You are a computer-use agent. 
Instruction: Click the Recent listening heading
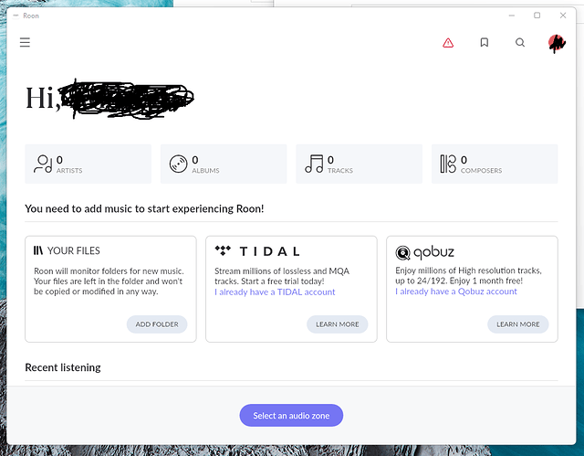[63, 367]
